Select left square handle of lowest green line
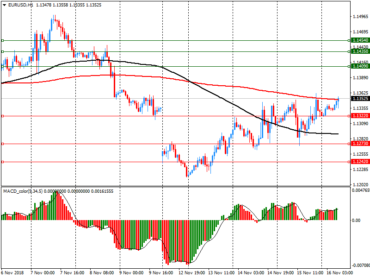 2,66
